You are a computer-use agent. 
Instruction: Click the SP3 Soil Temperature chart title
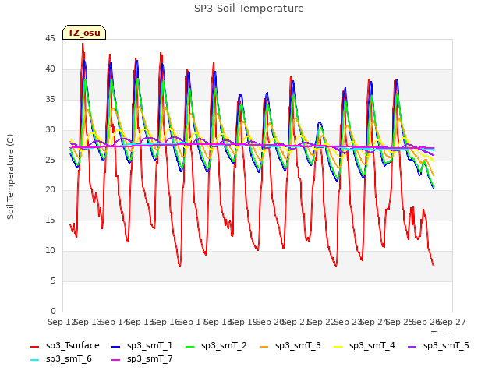249,9
